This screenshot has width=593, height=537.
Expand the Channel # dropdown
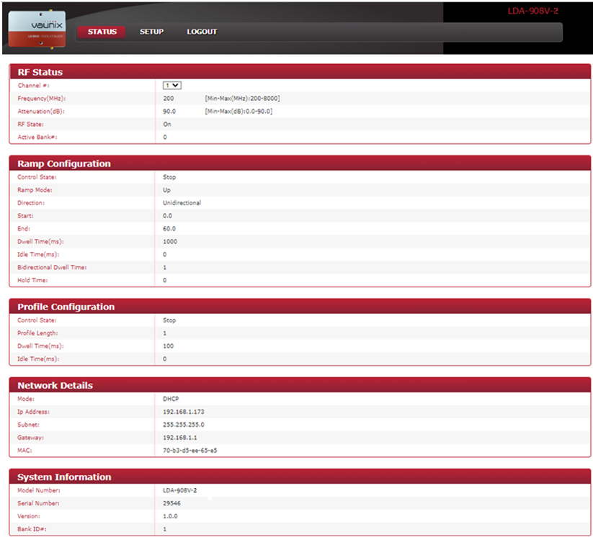172,85
